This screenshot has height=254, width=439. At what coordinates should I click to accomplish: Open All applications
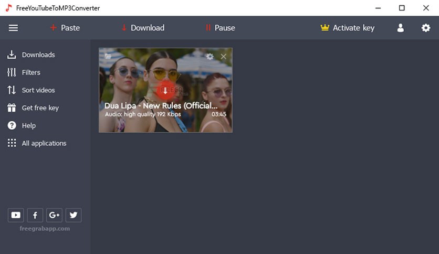point(37,143)
